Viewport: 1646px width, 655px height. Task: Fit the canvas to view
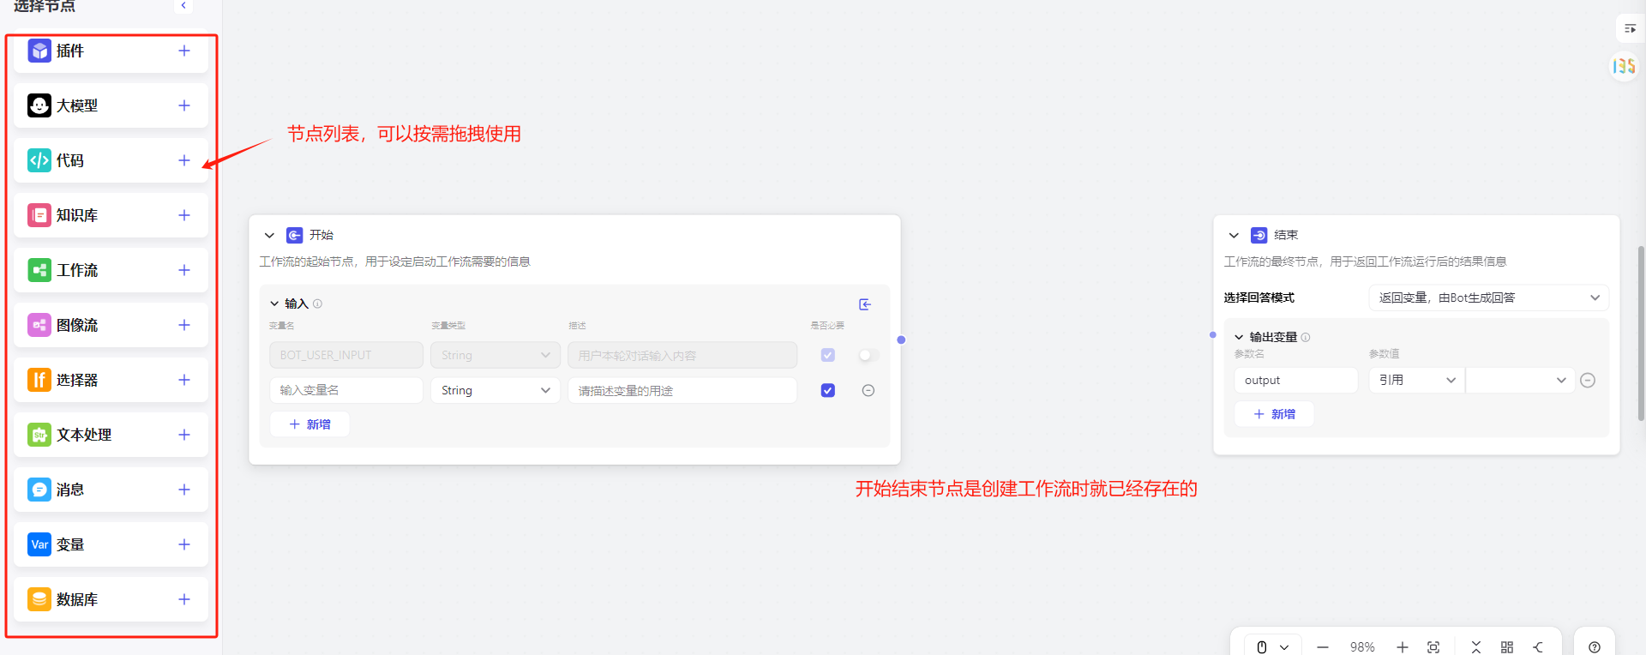coord(1433,647)
